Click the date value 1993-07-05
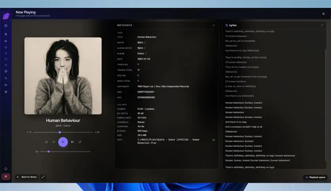The image size is (331, 191). (144, 59)
